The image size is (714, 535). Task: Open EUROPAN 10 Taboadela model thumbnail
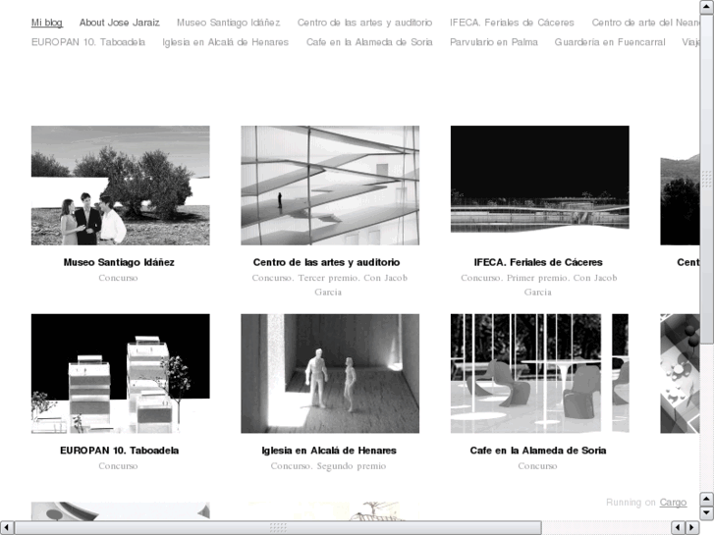click(120, 373)
